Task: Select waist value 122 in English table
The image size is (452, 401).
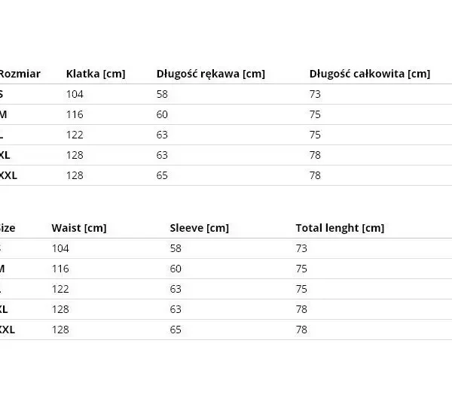Action: point(60,289)
